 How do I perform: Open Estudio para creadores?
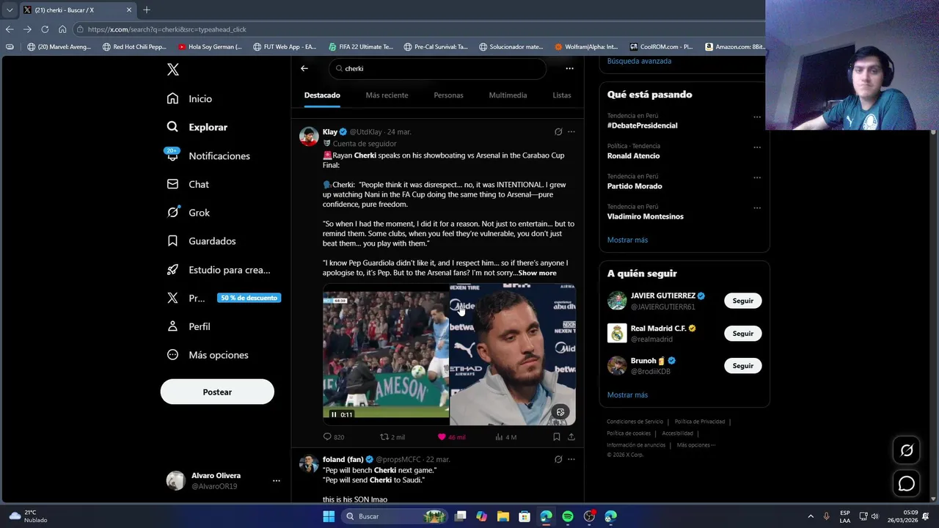pyautogui.click(x=219, y=270)
